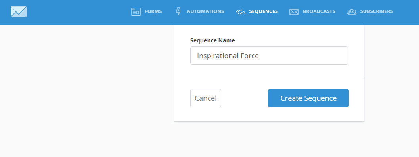Click the Subscribers people icon
Viewport: 419px width, 157px height.
pyautogui.click(x=352, y=12)
